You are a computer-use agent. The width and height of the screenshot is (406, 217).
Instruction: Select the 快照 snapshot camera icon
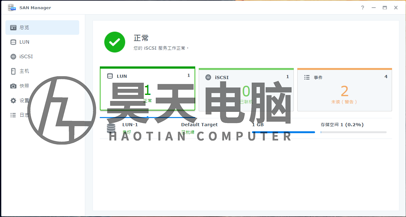point(13,86)
